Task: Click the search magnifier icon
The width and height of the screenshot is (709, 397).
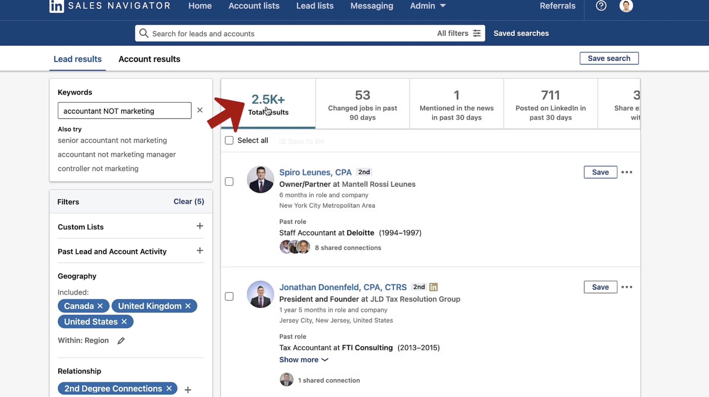Action: pyautogui.click(x=144, y=33)
